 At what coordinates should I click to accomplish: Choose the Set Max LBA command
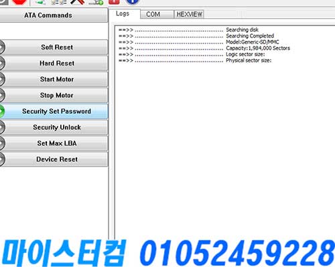(x=54, y=143)
